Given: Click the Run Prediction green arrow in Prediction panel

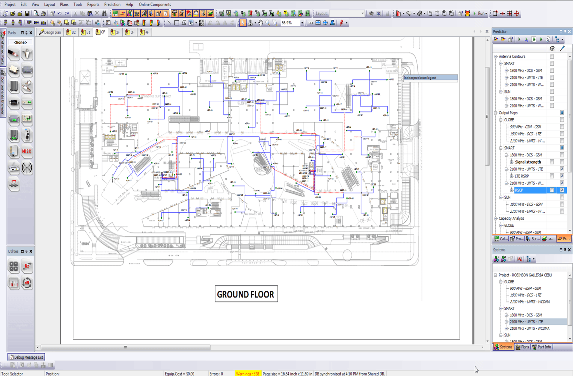Looking at the screenshot, I should (x=519, y=39).
